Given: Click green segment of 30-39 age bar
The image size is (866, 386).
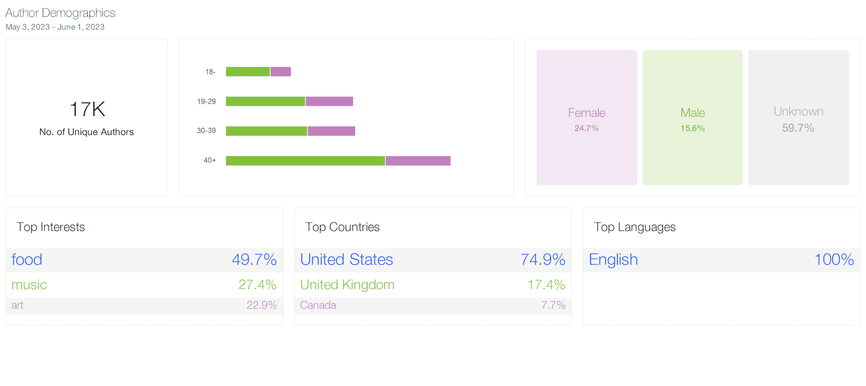Looking at the screenshot, I should pos(266,131).
